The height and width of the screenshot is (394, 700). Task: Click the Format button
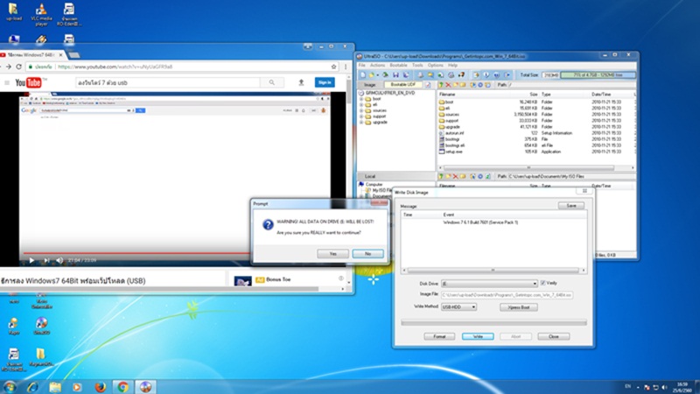[439, 336]
